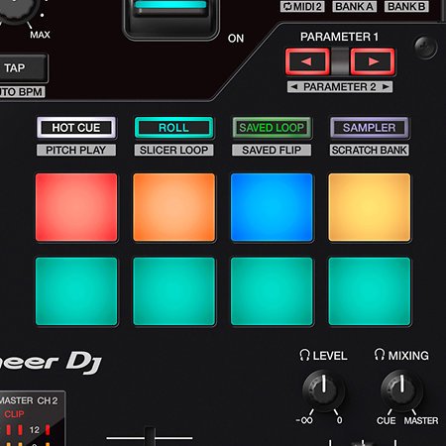
Task: Click the Parameter 1 left arrow button
Action: coord(307,61)
